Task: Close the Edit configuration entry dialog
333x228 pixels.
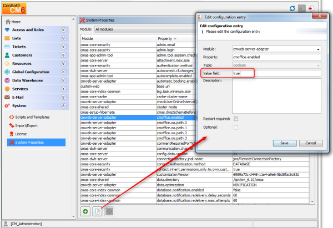Action: pyautogui.click(x=320, y=16)
